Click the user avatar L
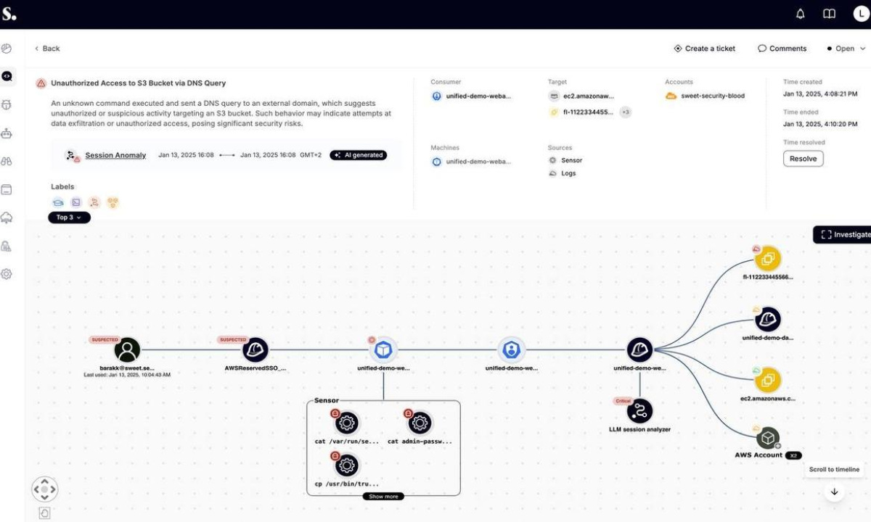 (860, 14)
